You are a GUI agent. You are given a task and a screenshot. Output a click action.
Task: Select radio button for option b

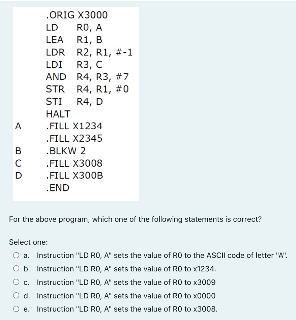pyautogui.click(x=16, y=269)
